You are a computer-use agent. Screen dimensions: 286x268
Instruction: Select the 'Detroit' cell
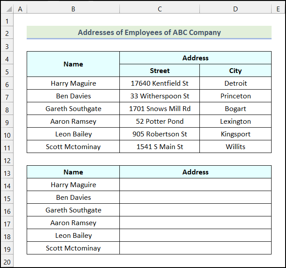click(x=235, y=83)
